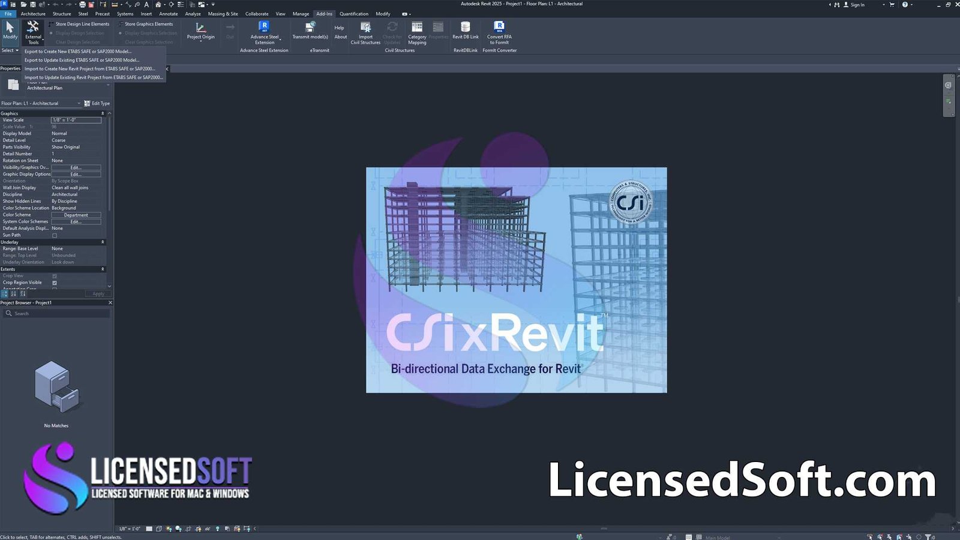Viewport: 960px width, 540px height.
Task: Open the Select panel dropdown
Action: [10, 50]
